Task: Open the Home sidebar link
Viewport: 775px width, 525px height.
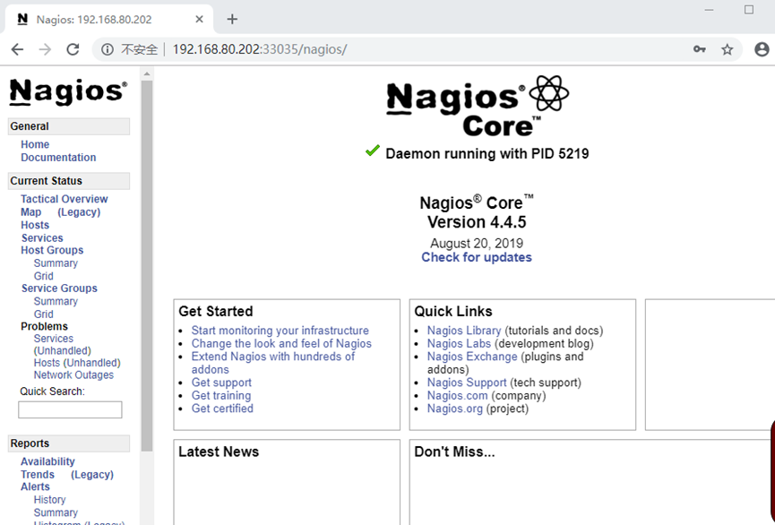Action: click(35, 144)
